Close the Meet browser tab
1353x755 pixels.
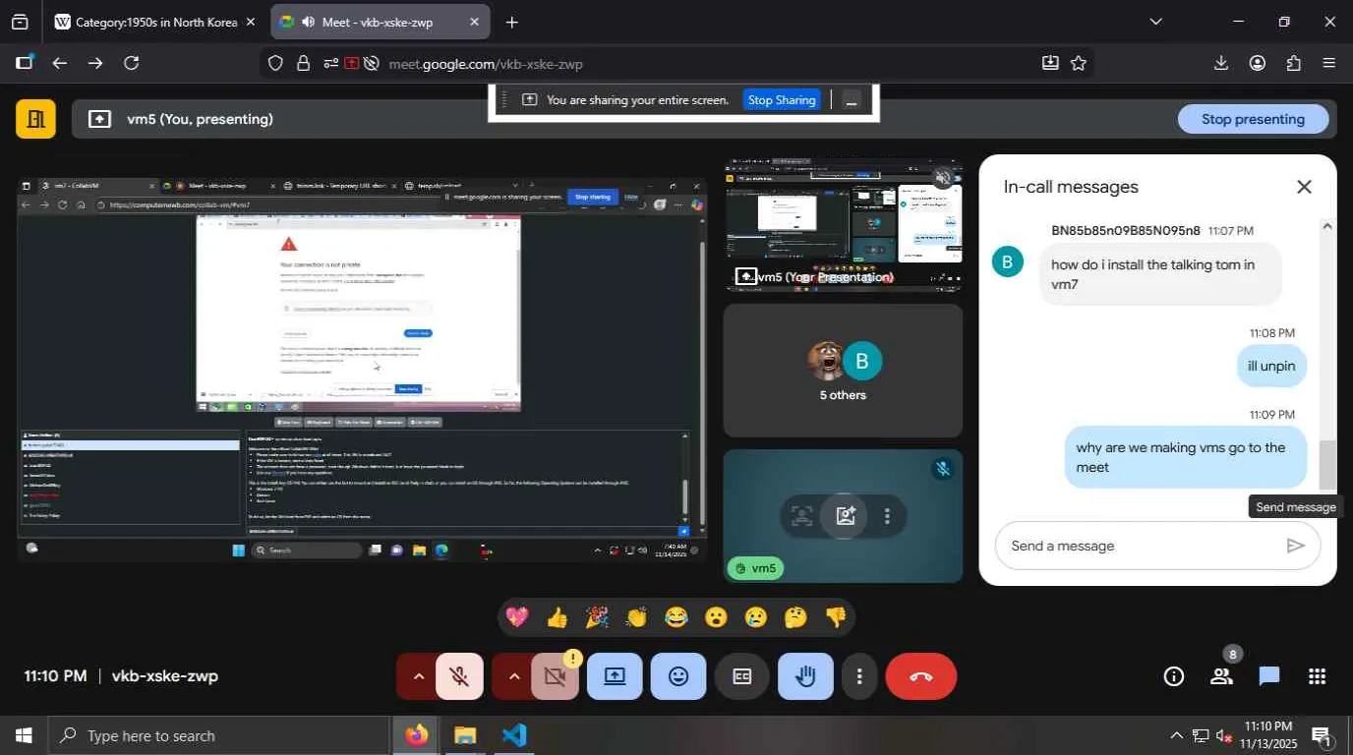(474, 22)
